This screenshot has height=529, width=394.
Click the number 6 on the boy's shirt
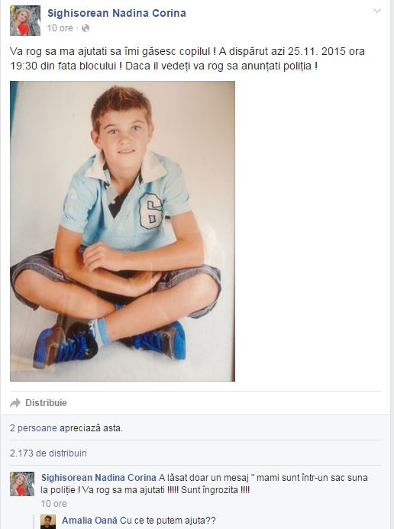pos(151,211)
